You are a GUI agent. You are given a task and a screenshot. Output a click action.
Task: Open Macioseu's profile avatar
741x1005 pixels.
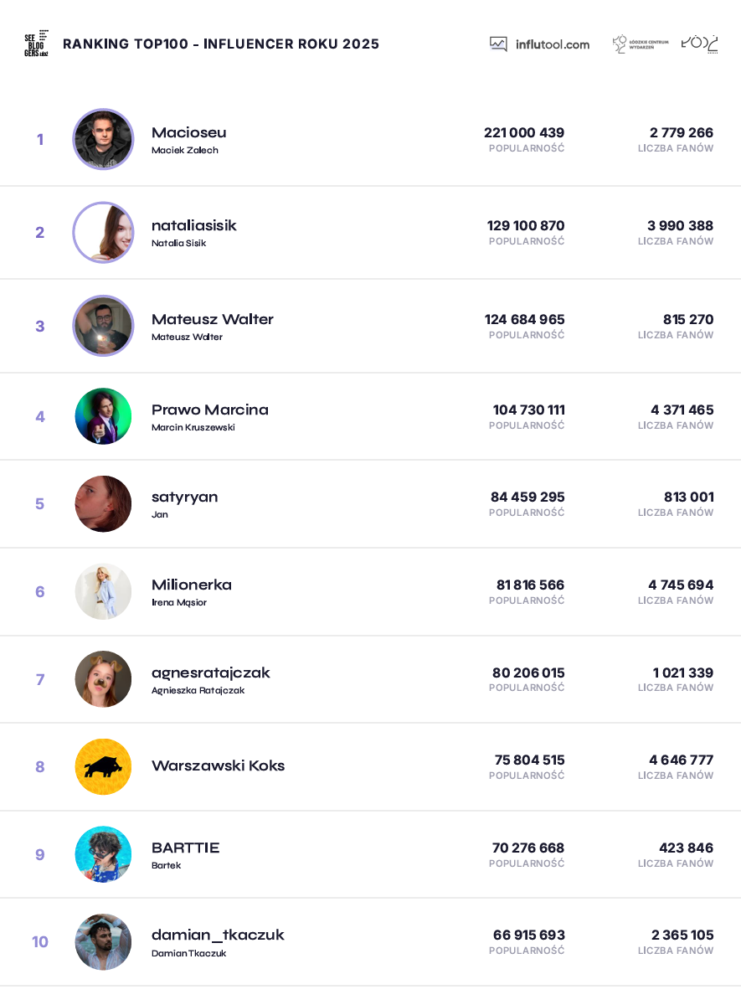[x=103, y=139]
